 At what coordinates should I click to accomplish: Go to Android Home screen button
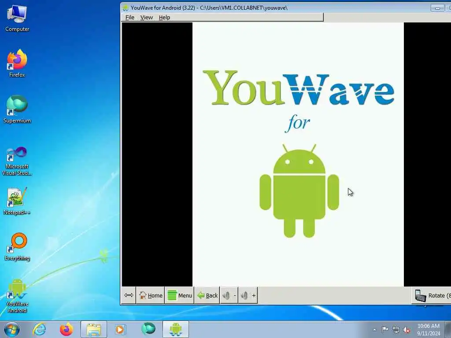(x=151, y=295)
